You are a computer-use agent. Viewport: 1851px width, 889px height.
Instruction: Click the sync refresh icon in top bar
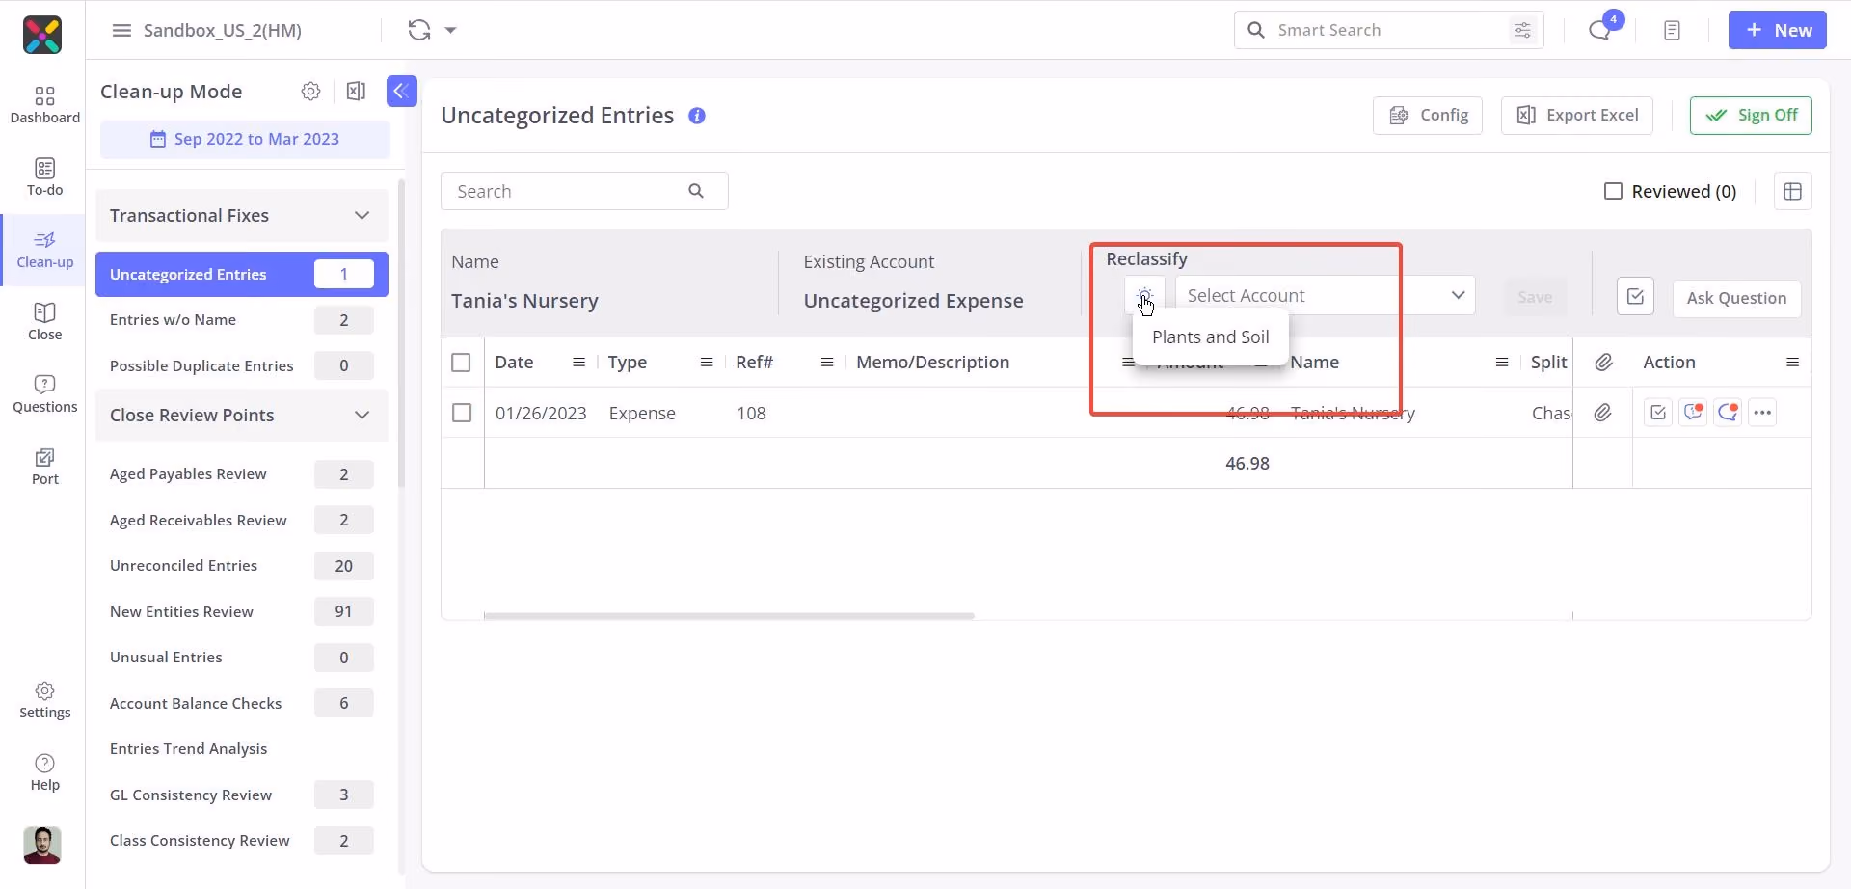[x=418, y=30]
